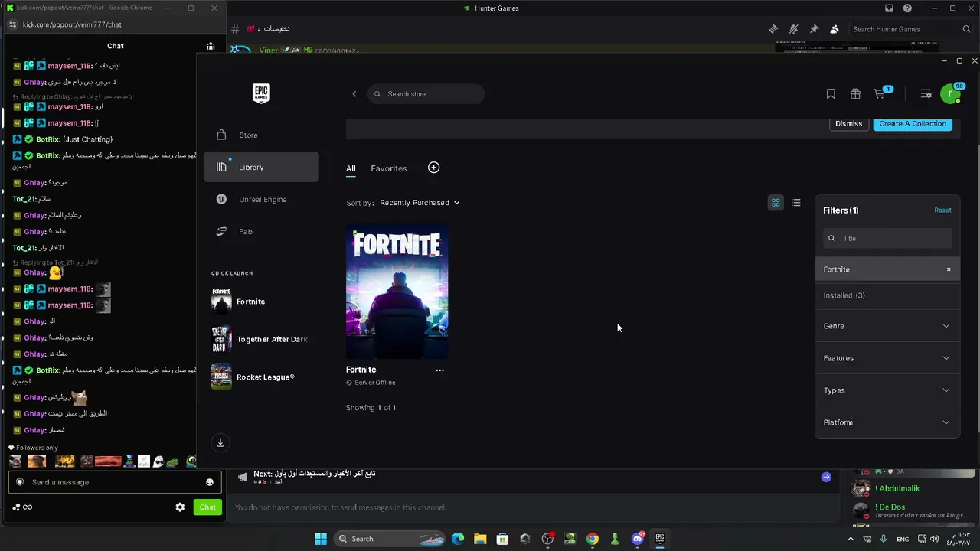The image size is (980, 551).
Task: Switch library to grid view
Action: (776, 203)
